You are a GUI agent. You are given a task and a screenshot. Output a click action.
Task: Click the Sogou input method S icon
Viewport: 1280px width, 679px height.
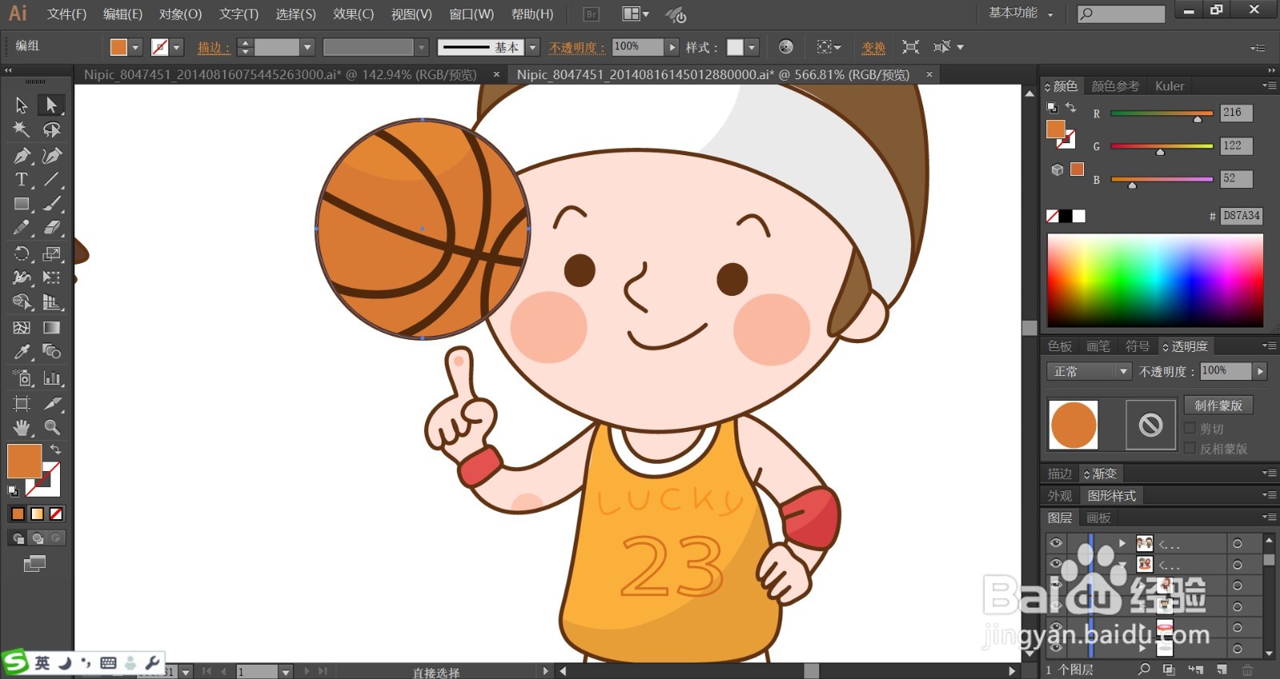(x=15, y=662)
